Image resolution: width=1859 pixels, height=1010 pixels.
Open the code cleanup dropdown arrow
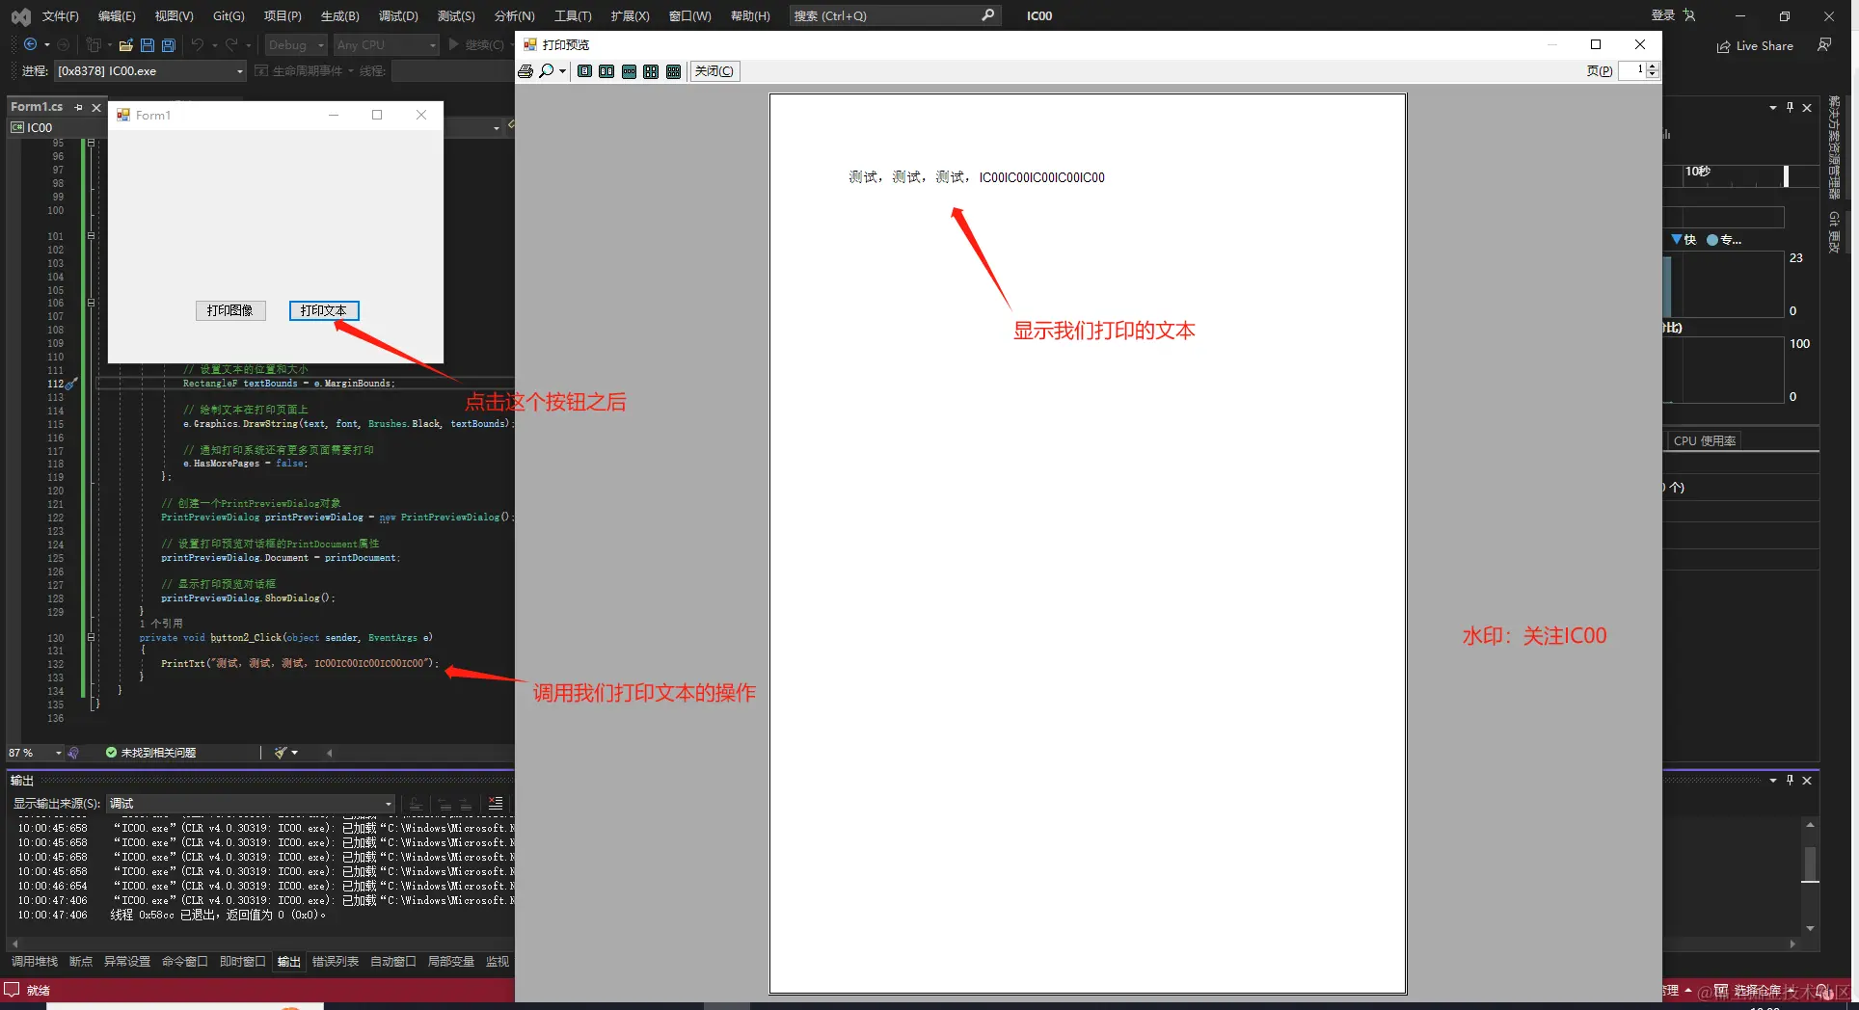(295, 753)
